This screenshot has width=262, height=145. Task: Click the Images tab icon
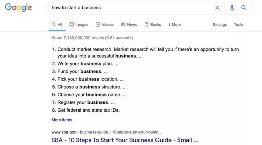[72, 25]
